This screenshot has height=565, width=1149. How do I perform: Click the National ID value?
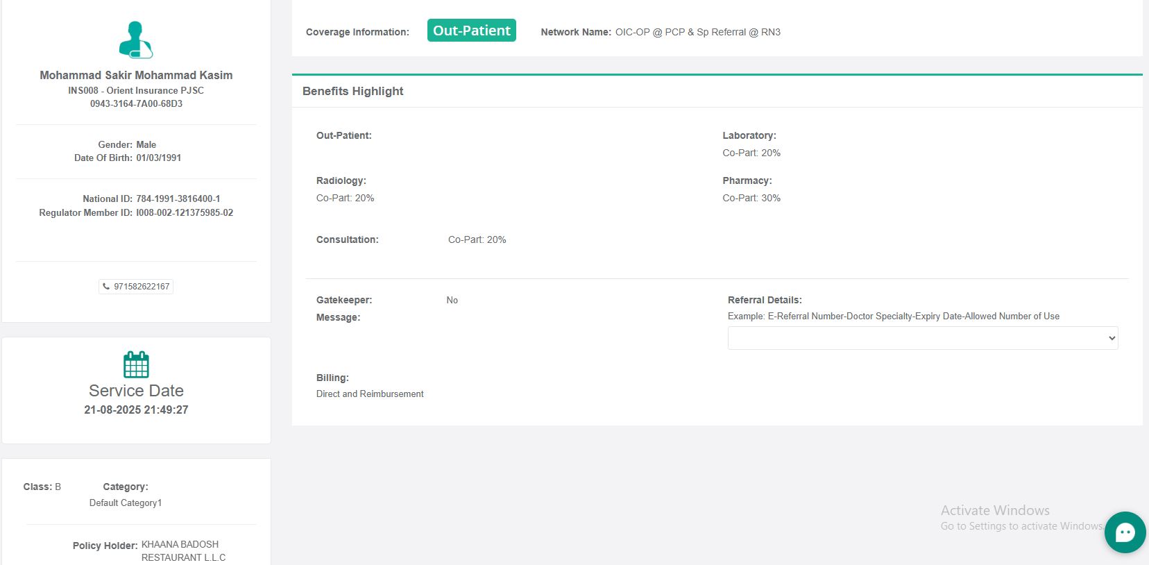[x=178, y=199]
